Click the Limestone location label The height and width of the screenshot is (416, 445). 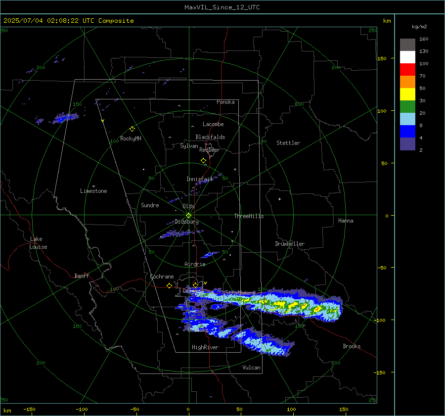(93, 191)
